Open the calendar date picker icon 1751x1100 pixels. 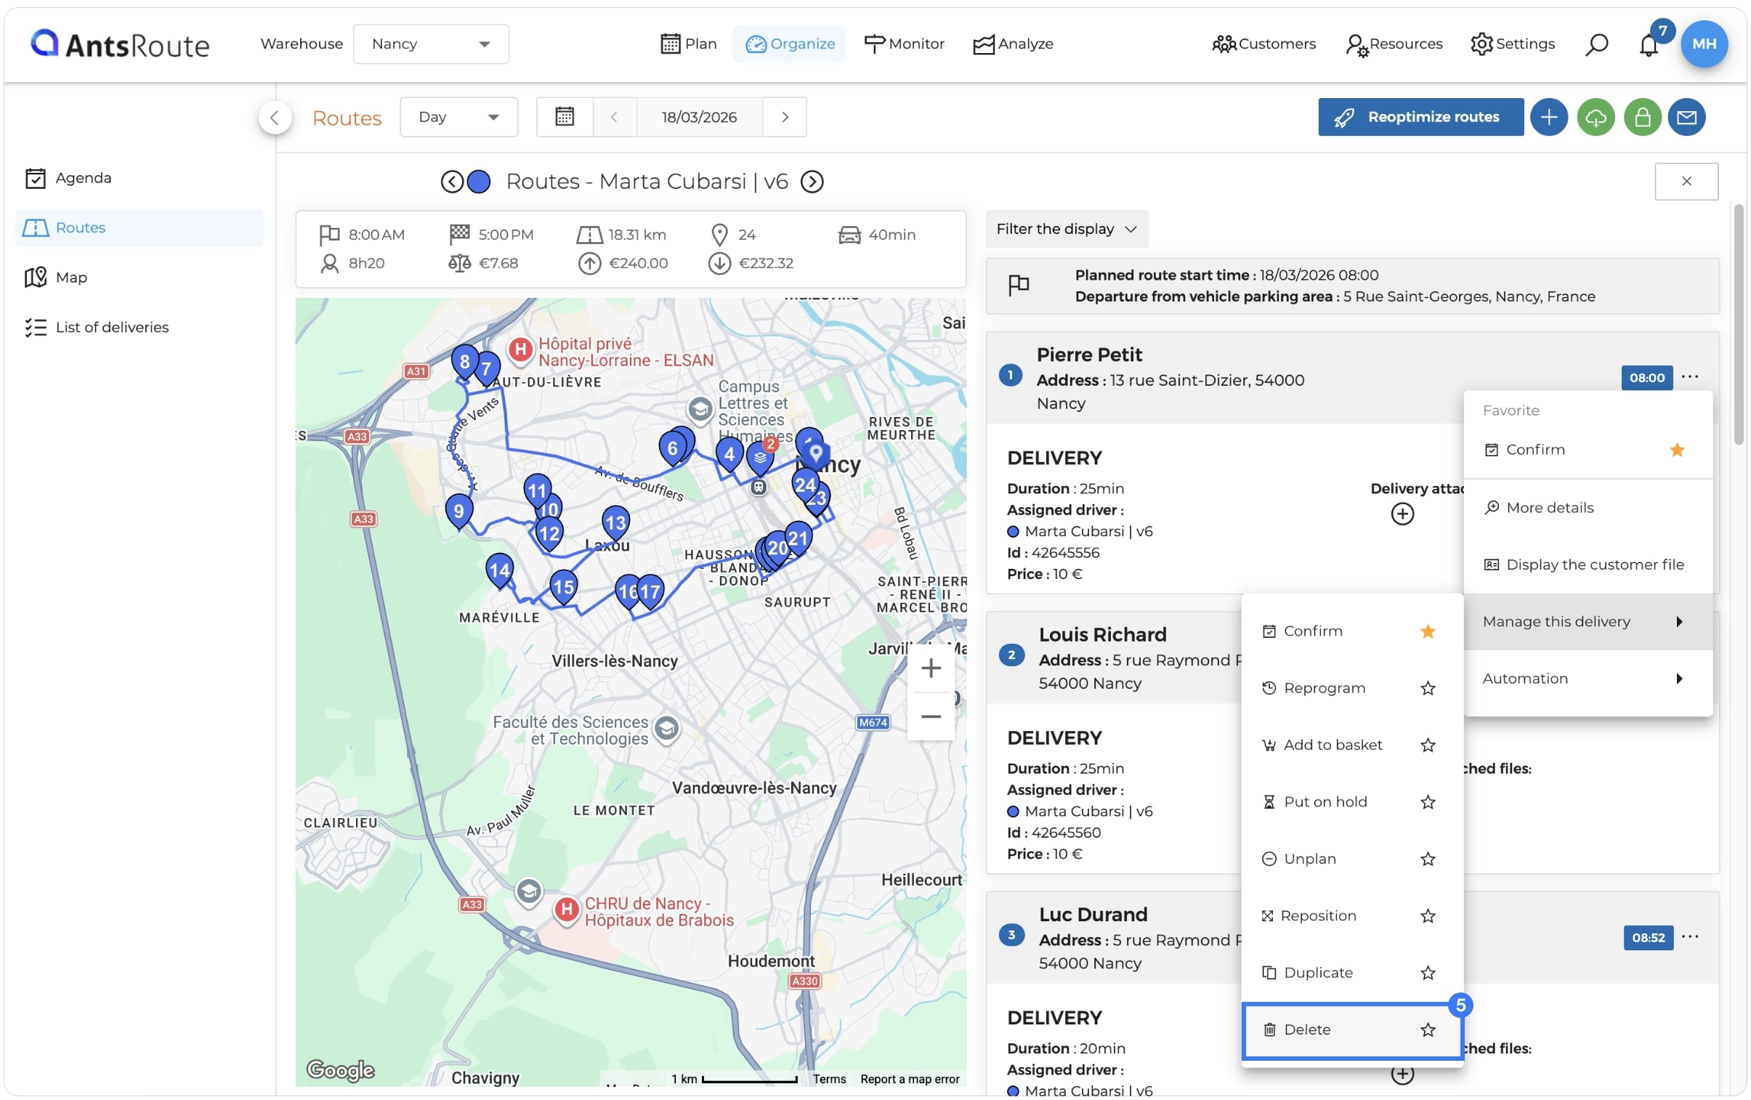[565, 117]
